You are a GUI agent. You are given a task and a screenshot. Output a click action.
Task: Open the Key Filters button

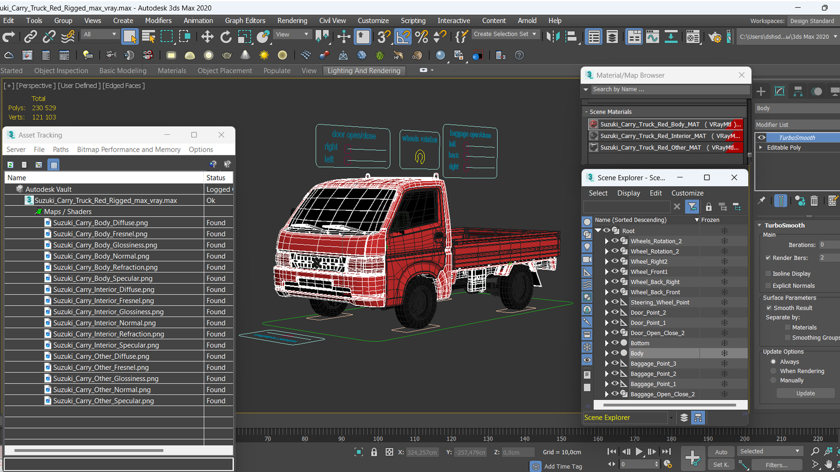[x=777, y=465]
